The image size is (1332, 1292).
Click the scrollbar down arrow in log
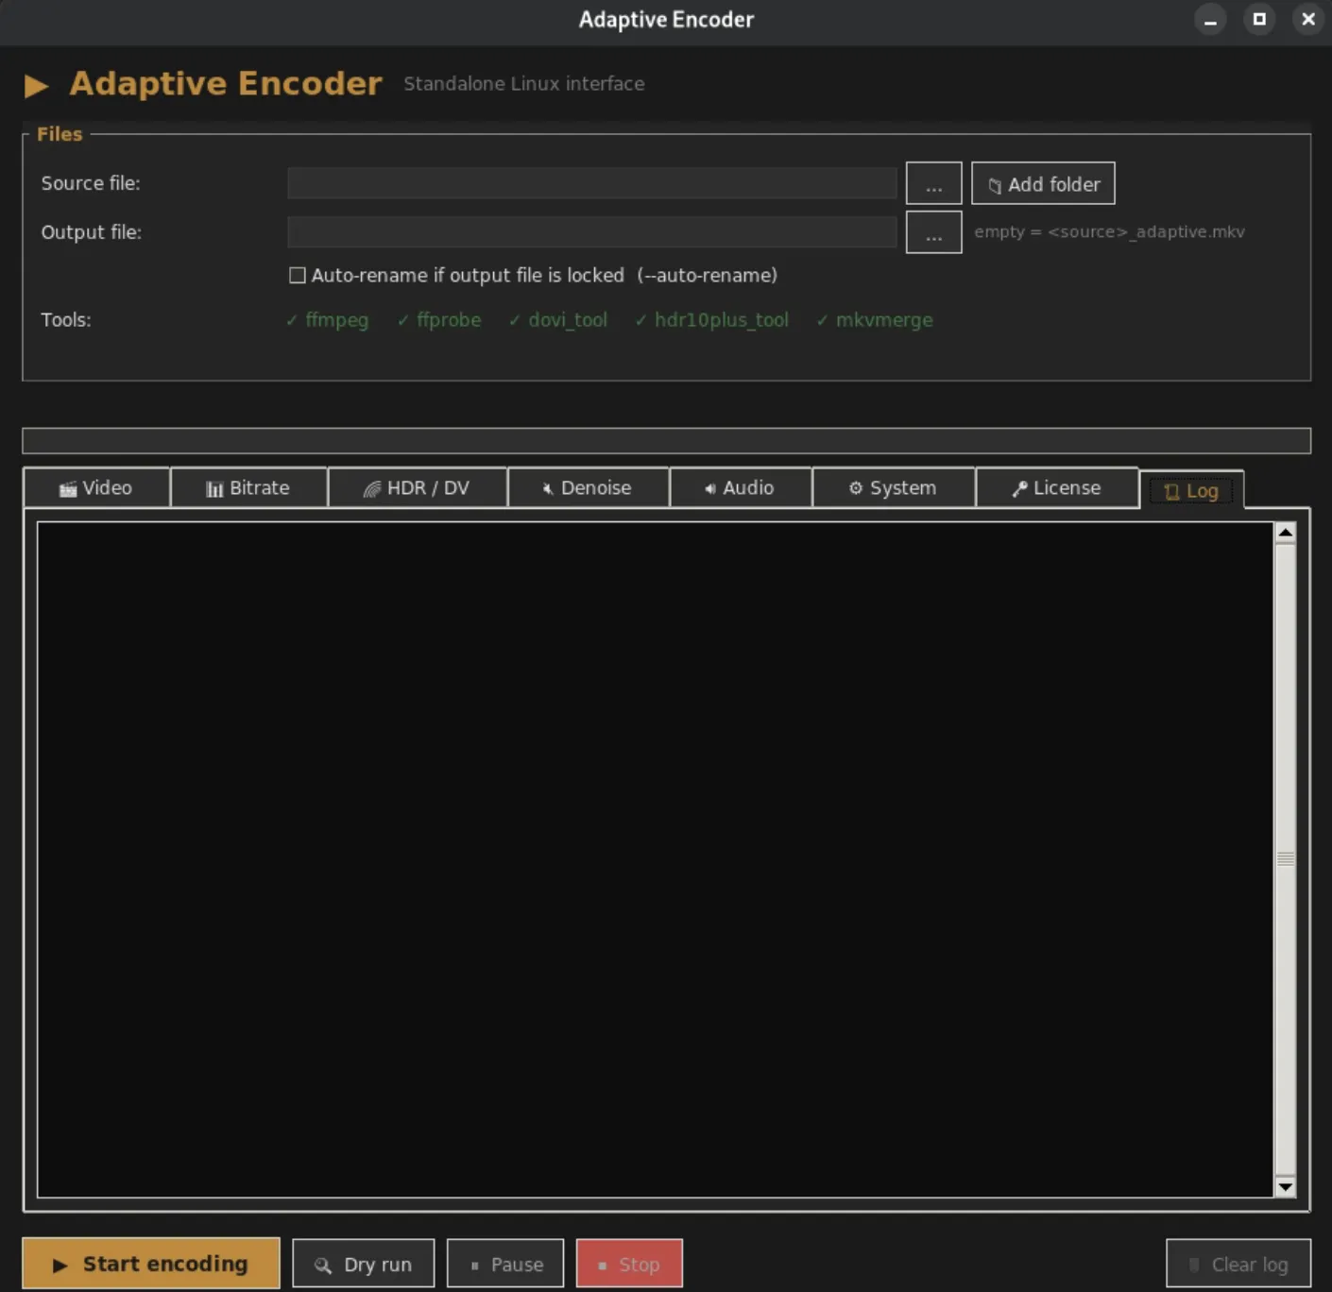[1285, 1187]
